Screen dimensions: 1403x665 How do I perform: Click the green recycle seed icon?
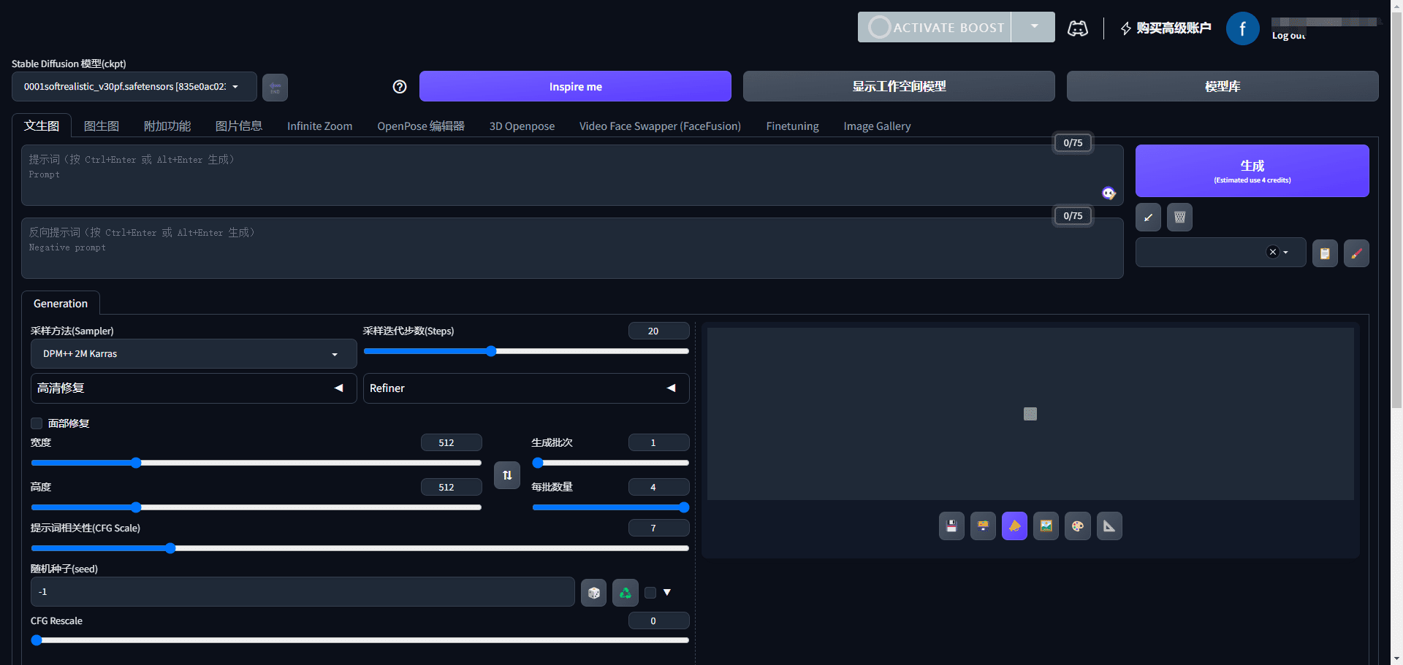coord(625,593)
